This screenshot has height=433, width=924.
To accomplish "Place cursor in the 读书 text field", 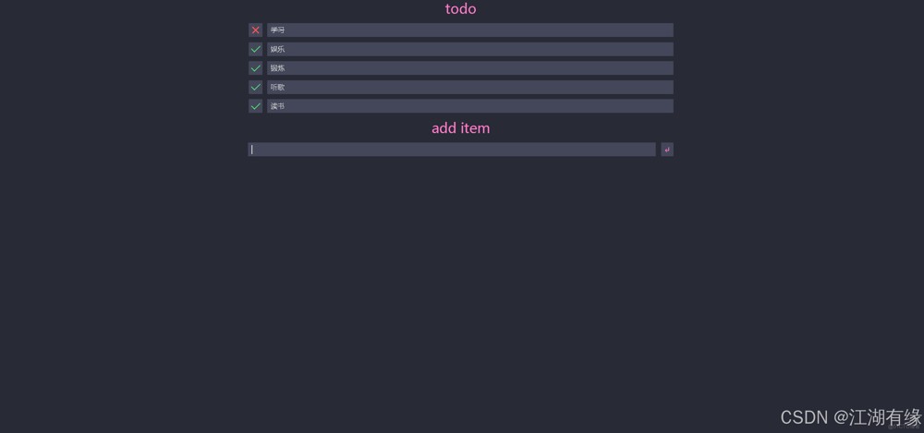I will [470, 106].
